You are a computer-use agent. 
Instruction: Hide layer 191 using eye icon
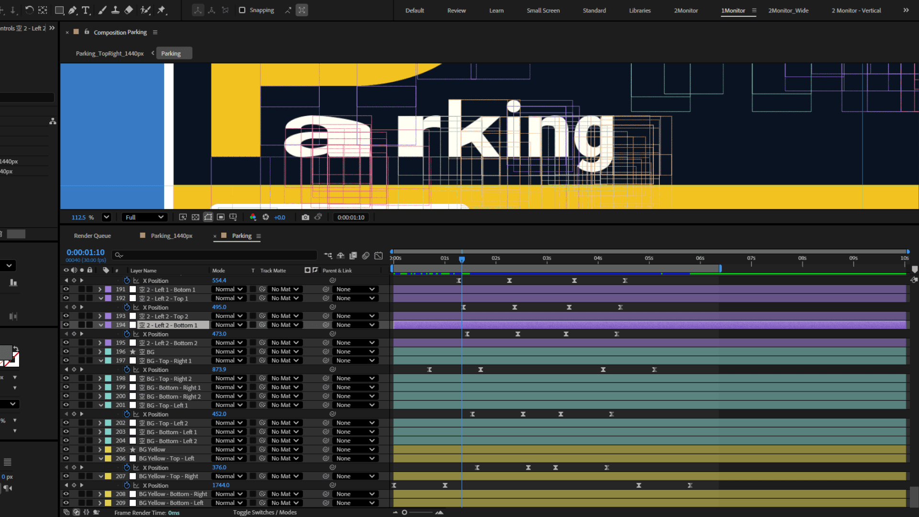click(66, 289)
